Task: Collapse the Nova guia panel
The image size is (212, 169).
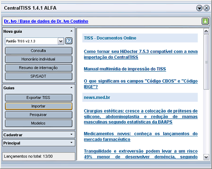Action: [x=72, y=31]
